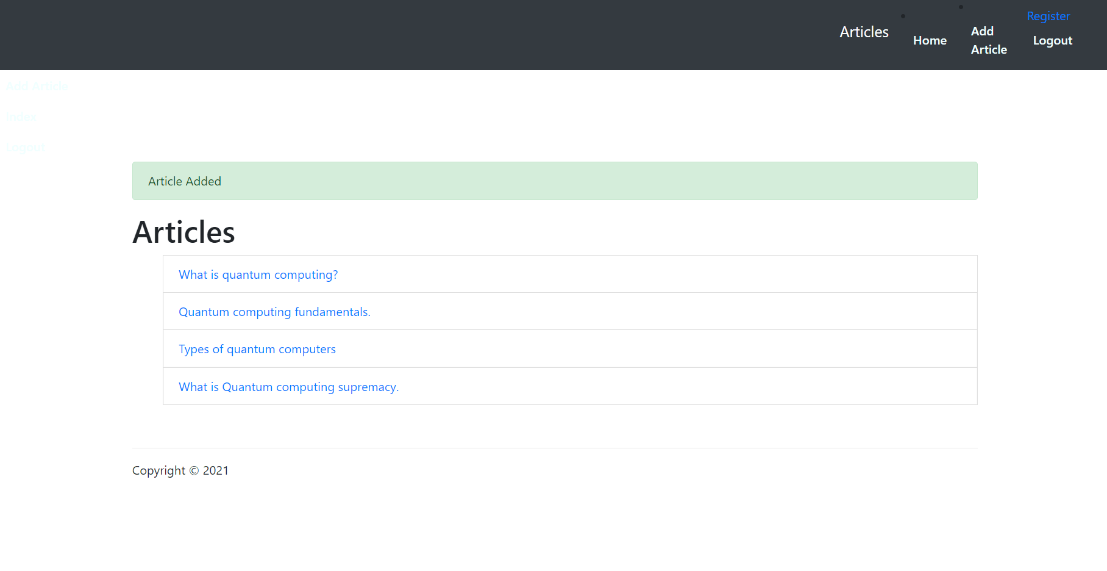Open Add Article in the dark navbar
This screenshot has height=571, width=1107.
point(988,40)
